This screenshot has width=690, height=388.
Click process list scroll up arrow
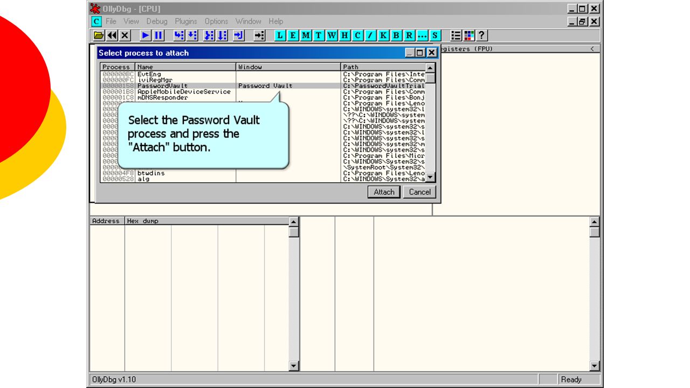pyautogui.click(x=430, y=68)
